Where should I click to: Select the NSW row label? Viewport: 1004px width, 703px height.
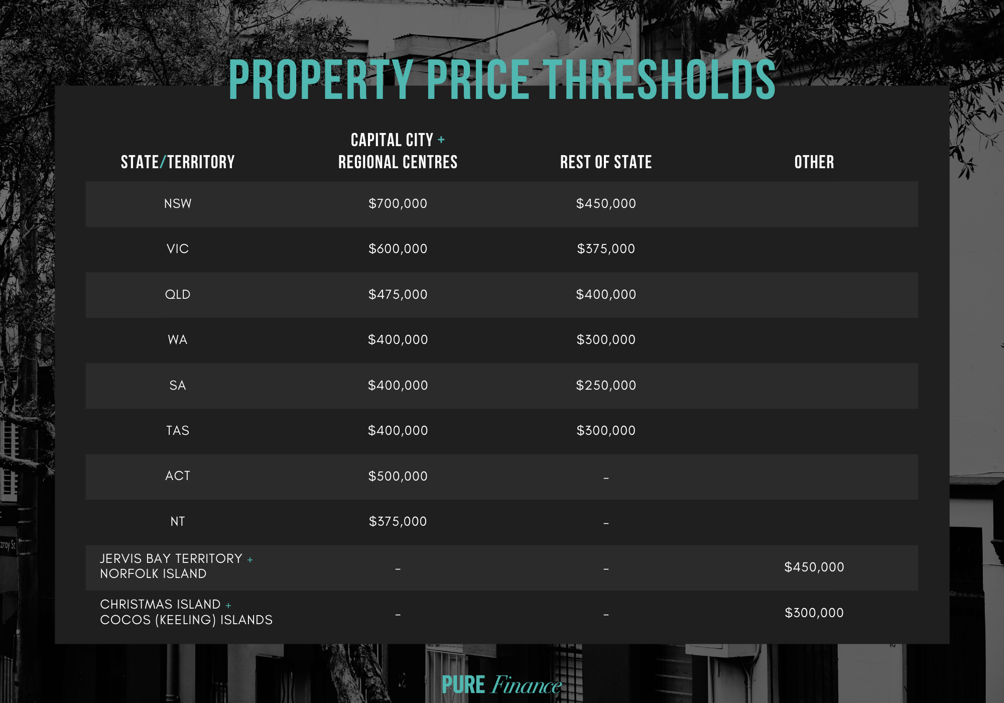coord(178,204)
